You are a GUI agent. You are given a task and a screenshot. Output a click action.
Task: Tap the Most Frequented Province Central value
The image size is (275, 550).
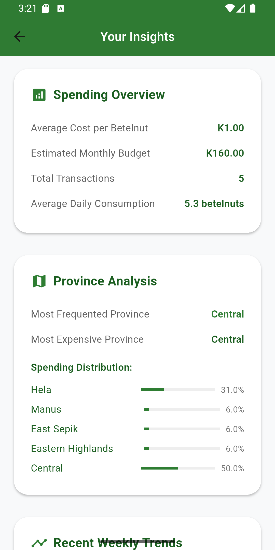228,314
